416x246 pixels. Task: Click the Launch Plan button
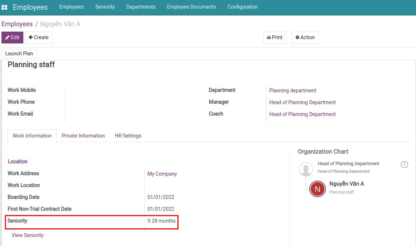coord(19,53)
